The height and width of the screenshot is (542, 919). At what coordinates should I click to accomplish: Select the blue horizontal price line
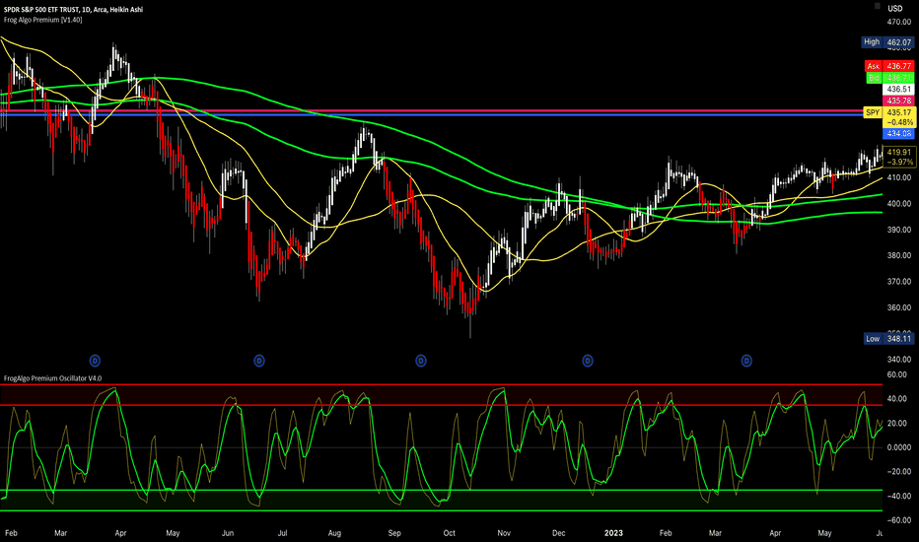coord(431,115)
